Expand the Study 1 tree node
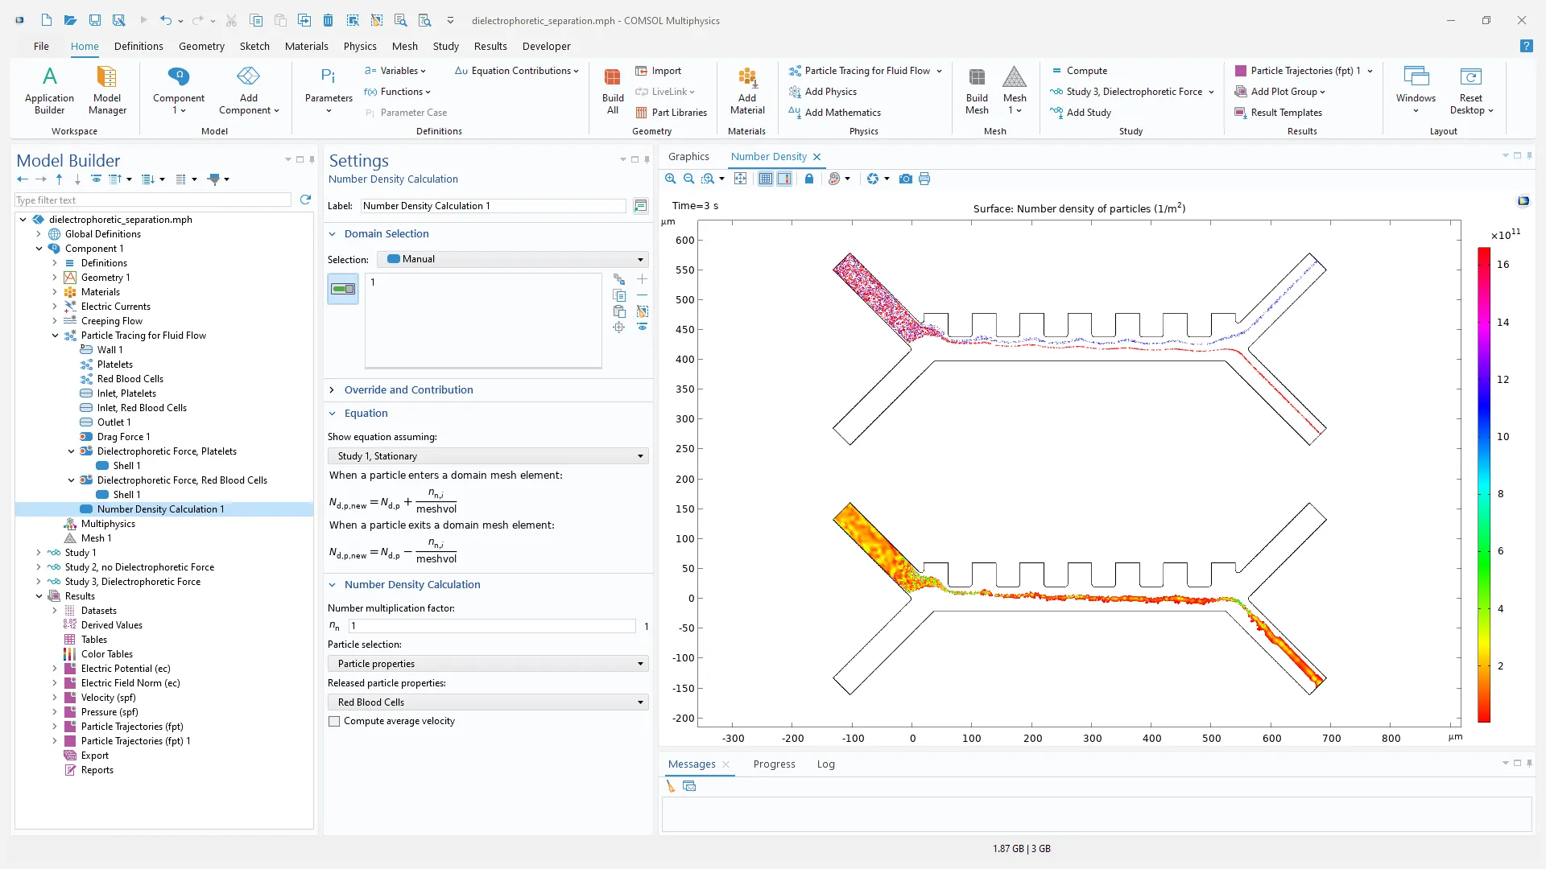Viewport: 1546px width, 869px height. tap(38, 553)
